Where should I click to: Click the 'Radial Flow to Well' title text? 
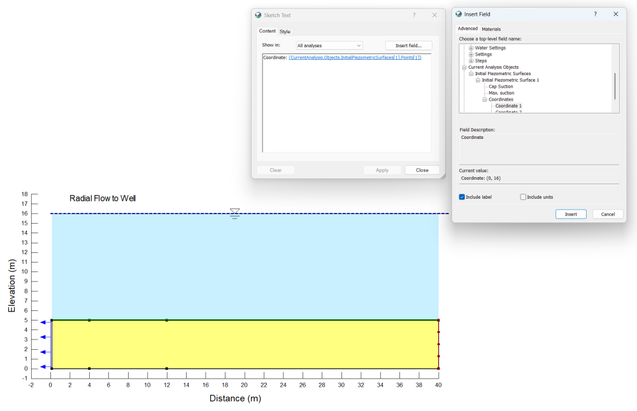coord(103,198)
